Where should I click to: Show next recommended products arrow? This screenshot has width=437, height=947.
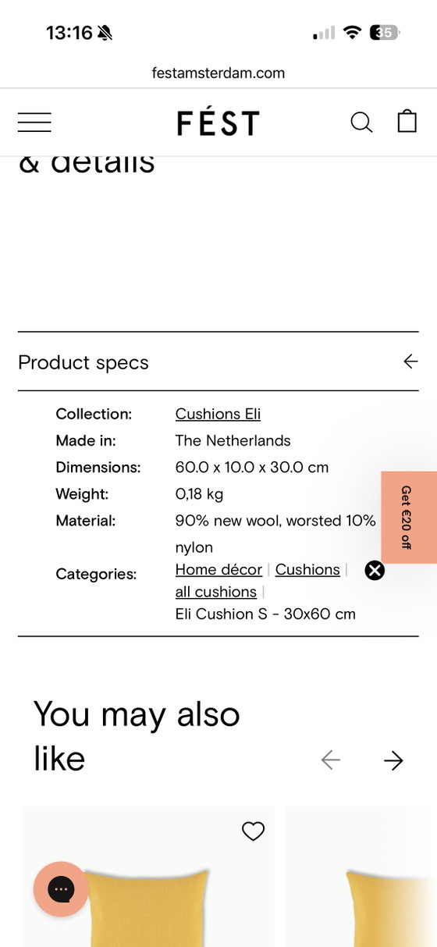click(394, 760)
